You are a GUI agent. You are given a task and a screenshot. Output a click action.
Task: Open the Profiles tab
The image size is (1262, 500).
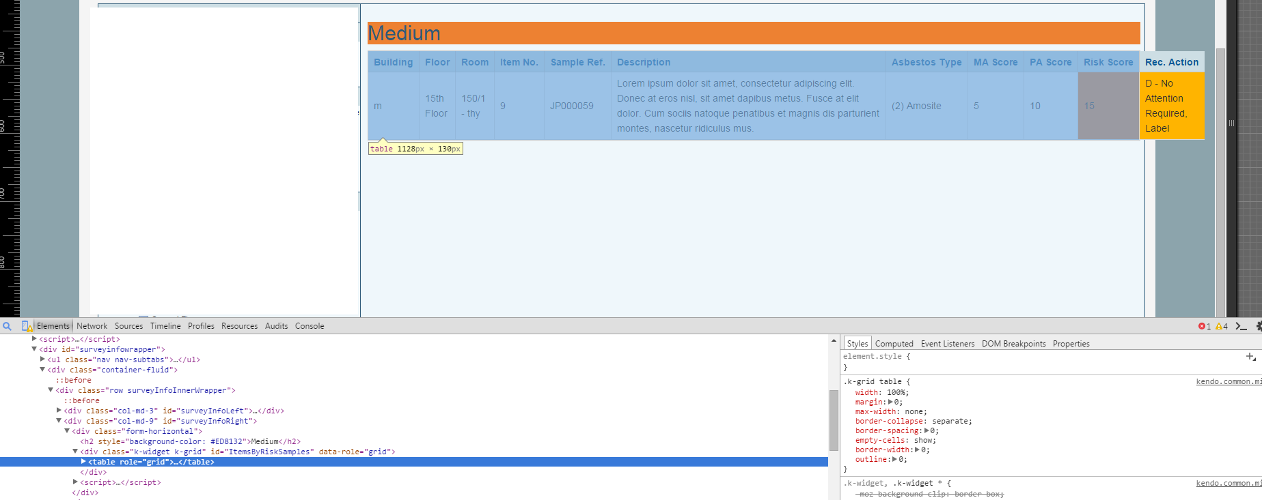click(201, 326)
